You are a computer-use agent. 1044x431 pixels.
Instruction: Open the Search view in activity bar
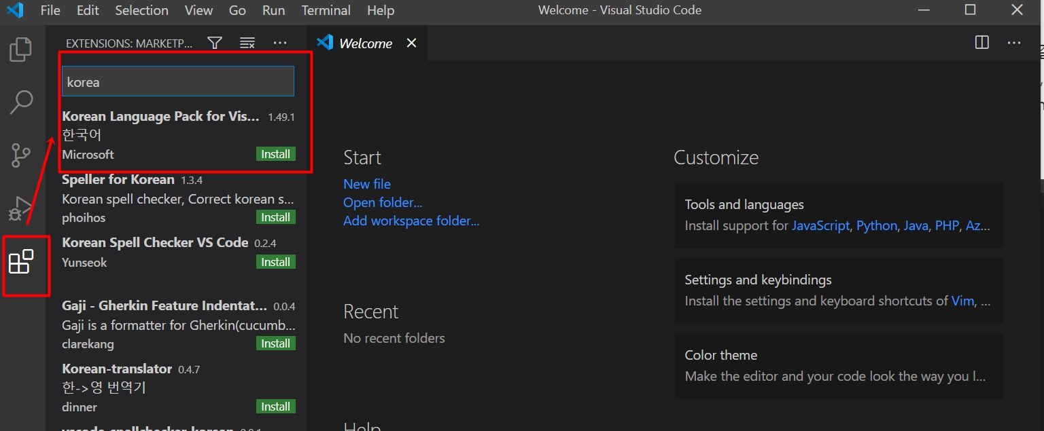pos(21,102)
